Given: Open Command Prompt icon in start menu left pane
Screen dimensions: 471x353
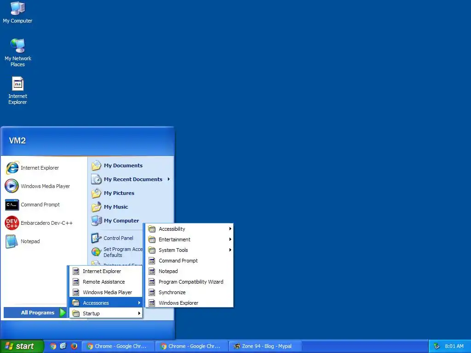Looking at the screenshot, I should click(11, 205).
